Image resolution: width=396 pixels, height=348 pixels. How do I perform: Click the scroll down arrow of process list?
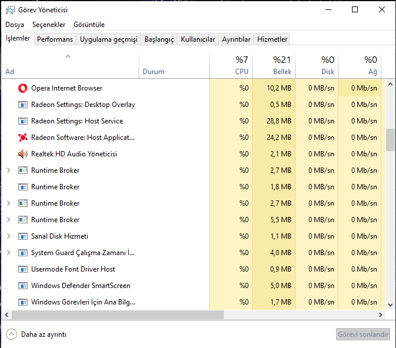point(390,305)
